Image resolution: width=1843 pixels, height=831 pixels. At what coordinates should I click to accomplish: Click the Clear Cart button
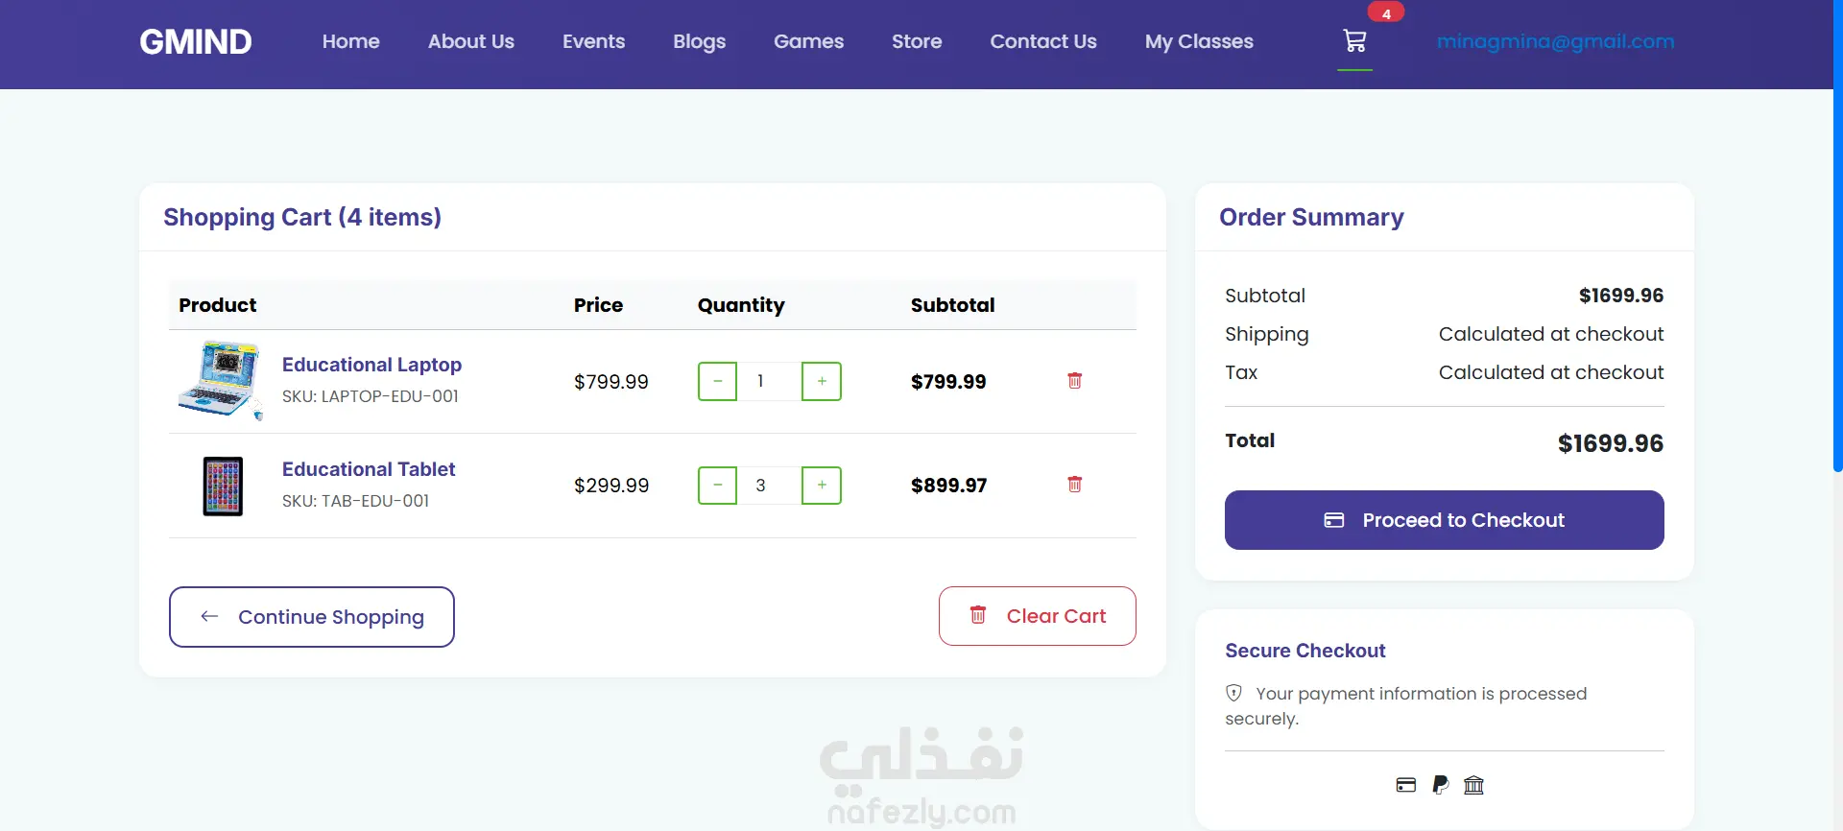[1037, 616]
